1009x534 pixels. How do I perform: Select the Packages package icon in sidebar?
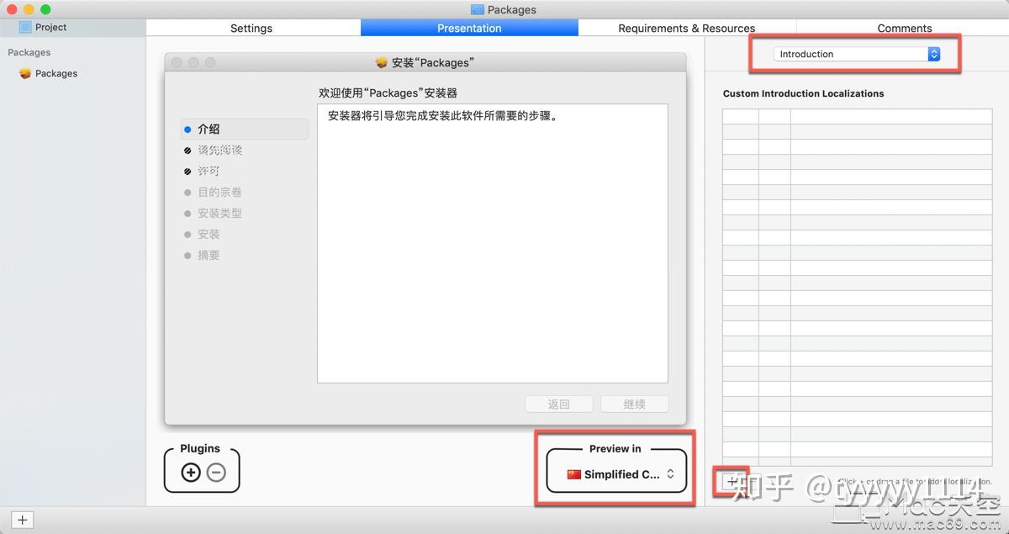pyautogui.click(x=25, y=73)
